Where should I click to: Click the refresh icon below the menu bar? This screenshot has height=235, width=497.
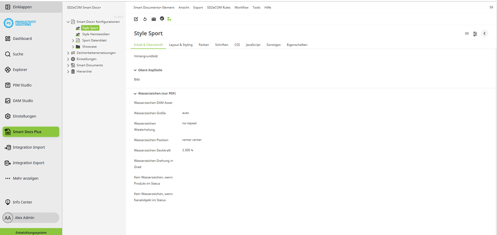click(x=145, y=19)
